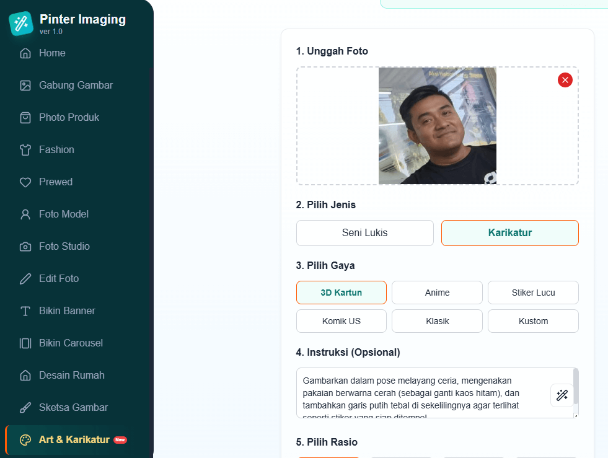Select Seni Lukis type option
608x458 pixels.
364,233
